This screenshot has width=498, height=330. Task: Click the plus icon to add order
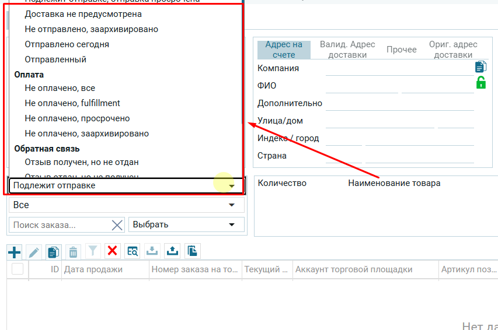(x=14, y=252)
